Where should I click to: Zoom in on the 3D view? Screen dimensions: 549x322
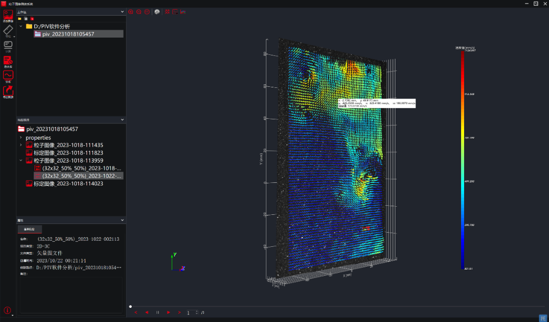tap(131, 12)
